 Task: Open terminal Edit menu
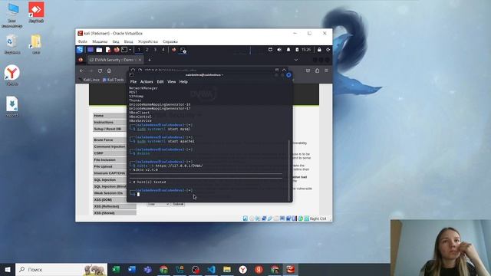[x=160, y=82]
